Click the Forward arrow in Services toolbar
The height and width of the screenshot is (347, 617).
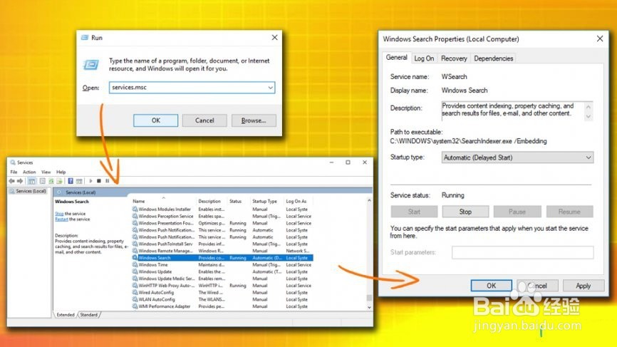(20, 181)
